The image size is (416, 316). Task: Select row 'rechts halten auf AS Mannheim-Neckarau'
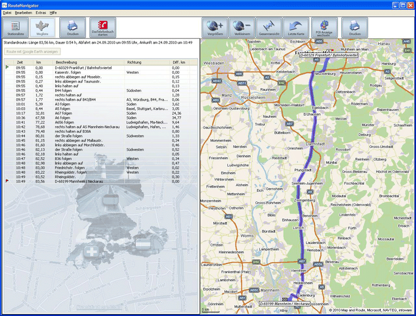pos(101,127)
